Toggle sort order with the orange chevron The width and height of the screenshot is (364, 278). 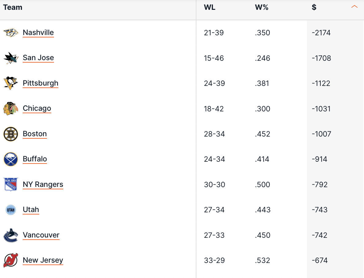354,7
